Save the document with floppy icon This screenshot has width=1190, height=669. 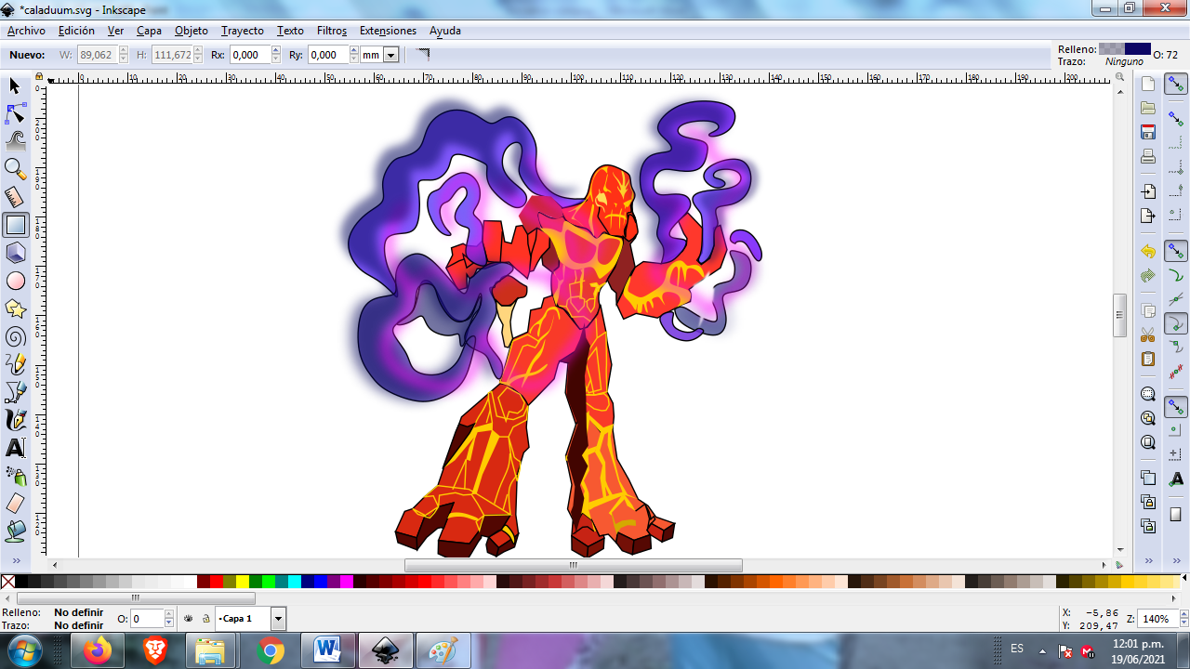point(1148,132)
